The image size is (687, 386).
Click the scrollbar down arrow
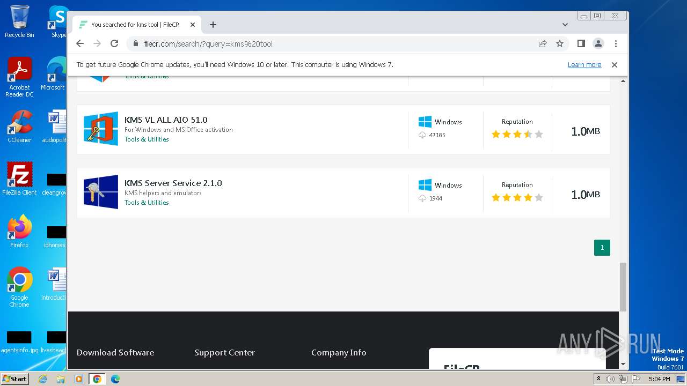623,365
